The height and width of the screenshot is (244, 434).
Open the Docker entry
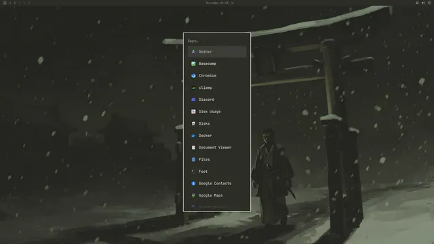coord(217,136)
